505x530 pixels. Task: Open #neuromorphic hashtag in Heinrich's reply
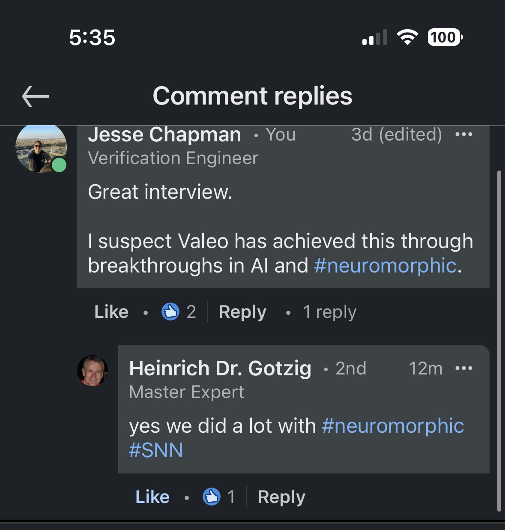tap(393, 426)
